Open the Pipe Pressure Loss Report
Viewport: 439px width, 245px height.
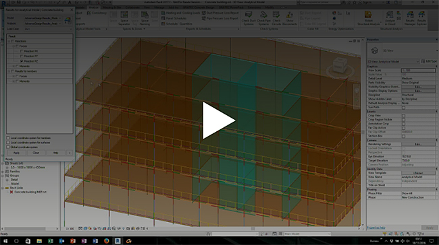pyautogui.click(x=220, y=18)
